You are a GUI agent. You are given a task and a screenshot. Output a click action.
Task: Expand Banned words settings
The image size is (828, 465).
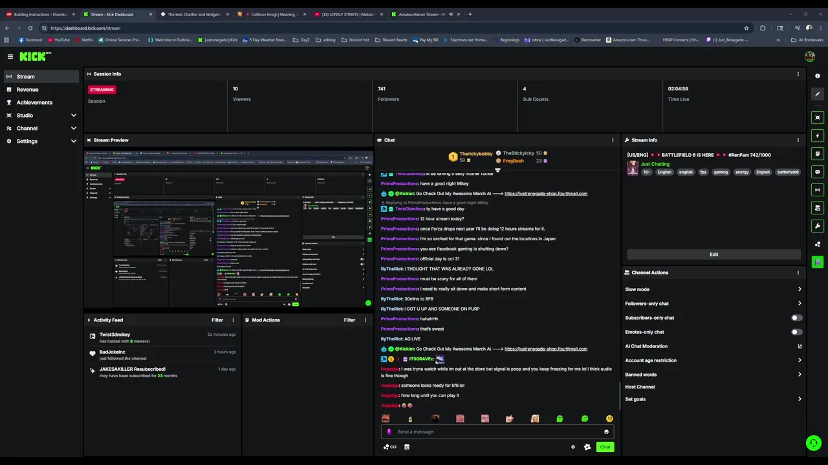pyautogui.click(x=714, y=375)
